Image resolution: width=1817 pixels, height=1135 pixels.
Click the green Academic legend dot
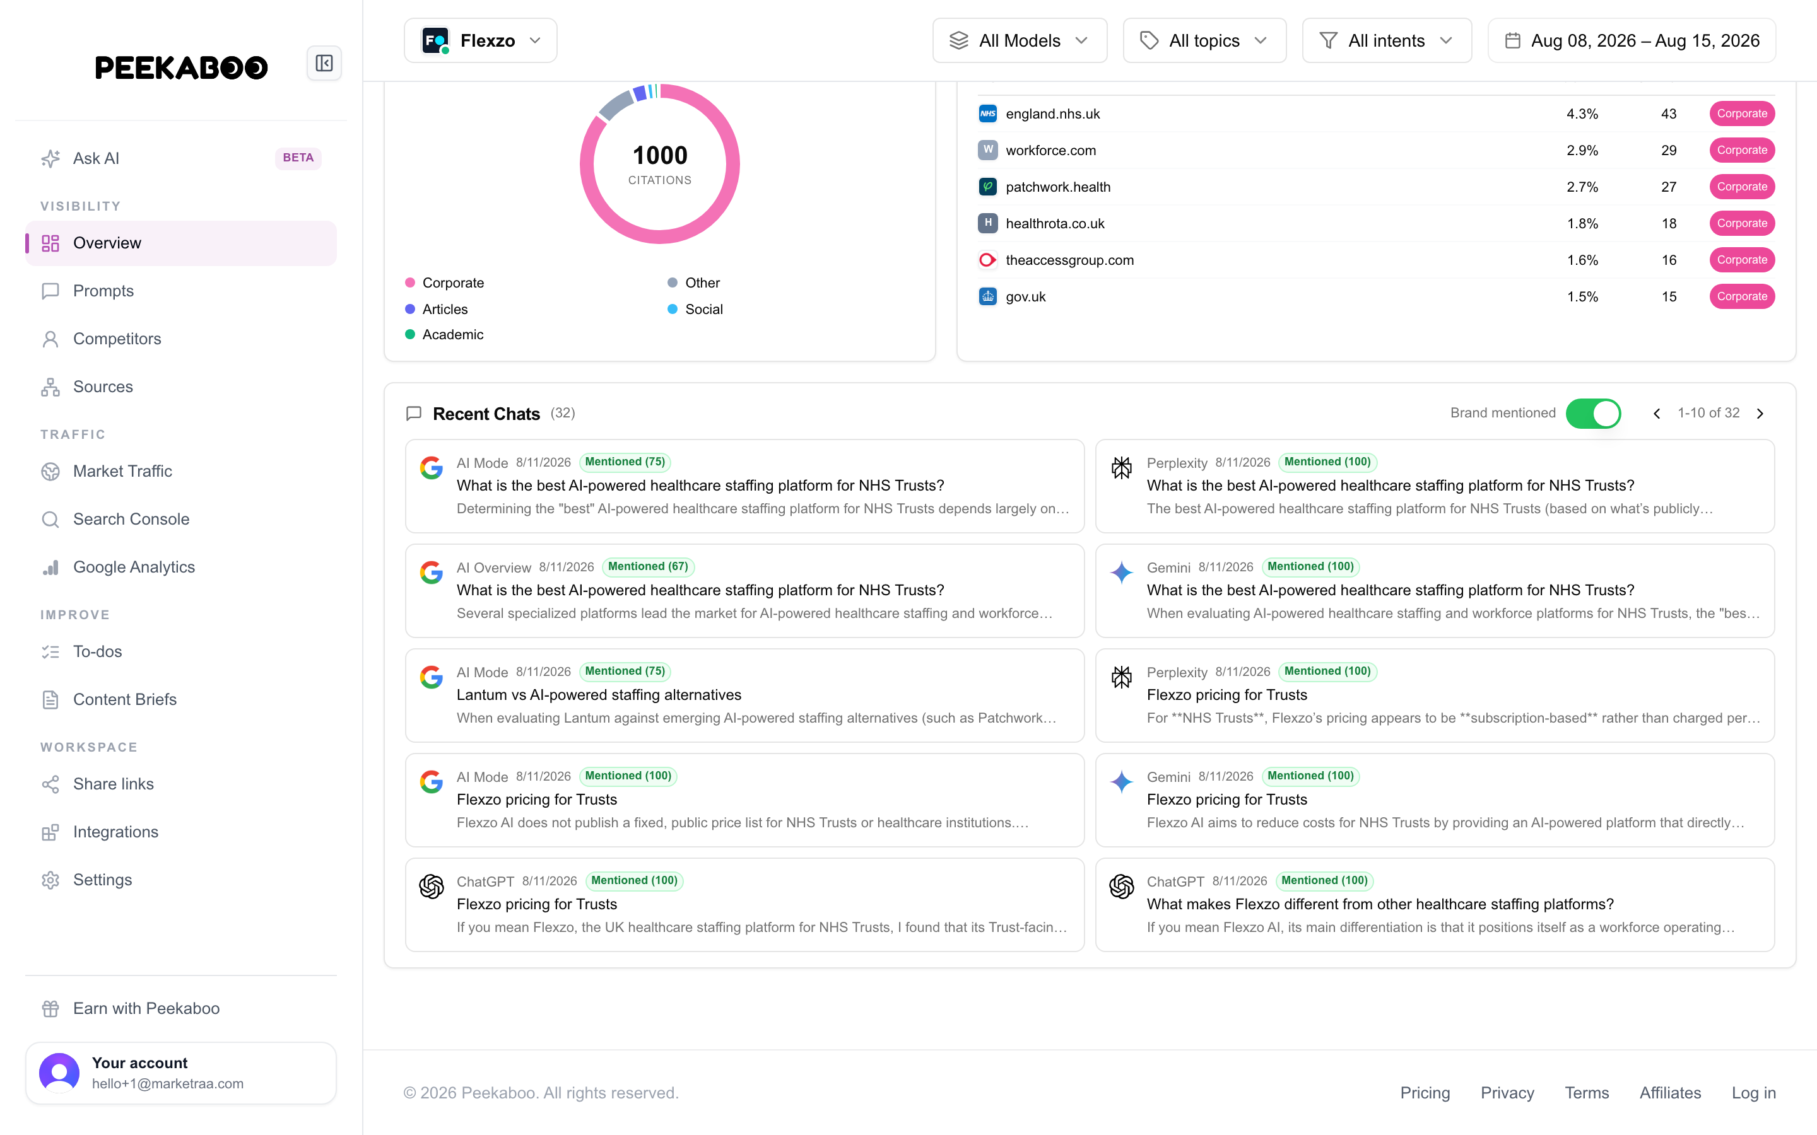click(410, 335)
